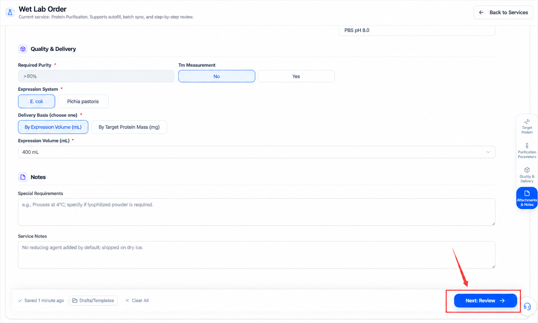Click the Expression Volume (mL) label
Screen dimensions: 538x323
coord(44,141)
